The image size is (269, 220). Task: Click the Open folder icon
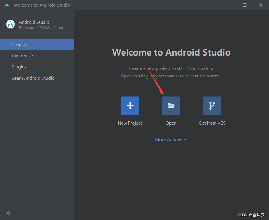[171, 106]
